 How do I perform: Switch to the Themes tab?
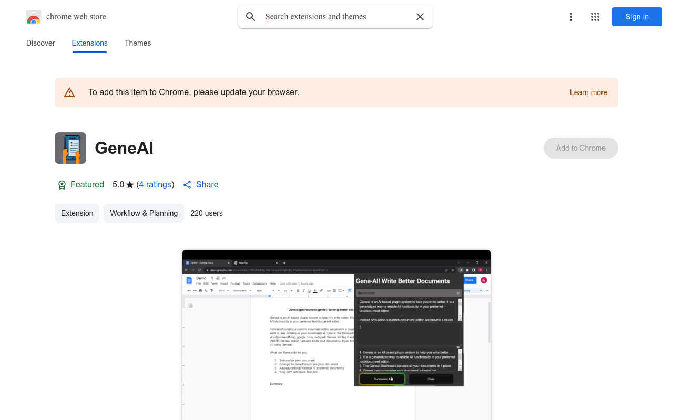click(138, 43)
